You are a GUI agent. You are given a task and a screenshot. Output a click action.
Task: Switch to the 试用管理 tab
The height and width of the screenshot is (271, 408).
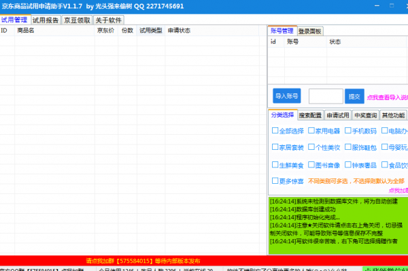tap(14, 20)
